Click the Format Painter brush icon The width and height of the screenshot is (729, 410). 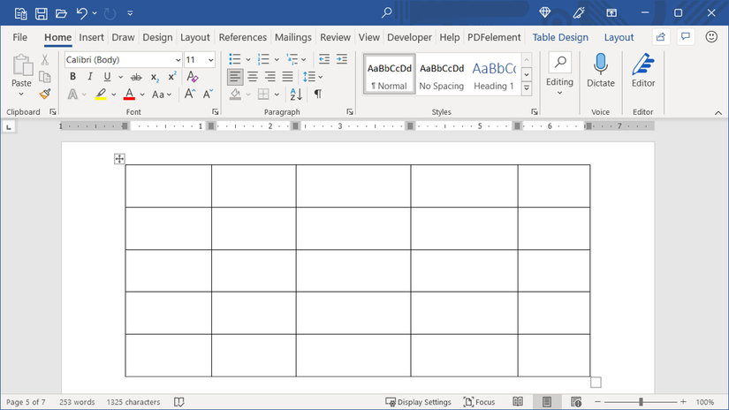click(44, 94)
